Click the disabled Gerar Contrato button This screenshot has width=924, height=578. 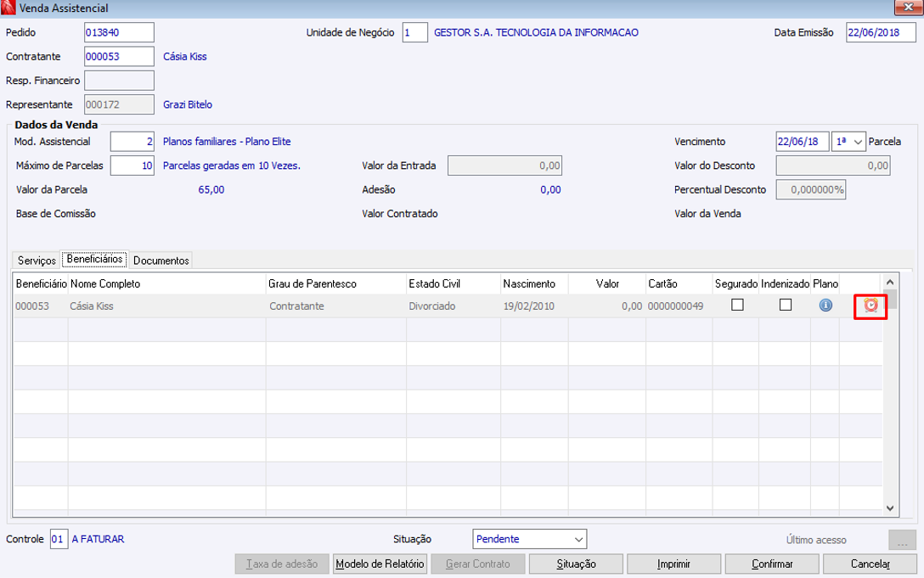(478, 564)
